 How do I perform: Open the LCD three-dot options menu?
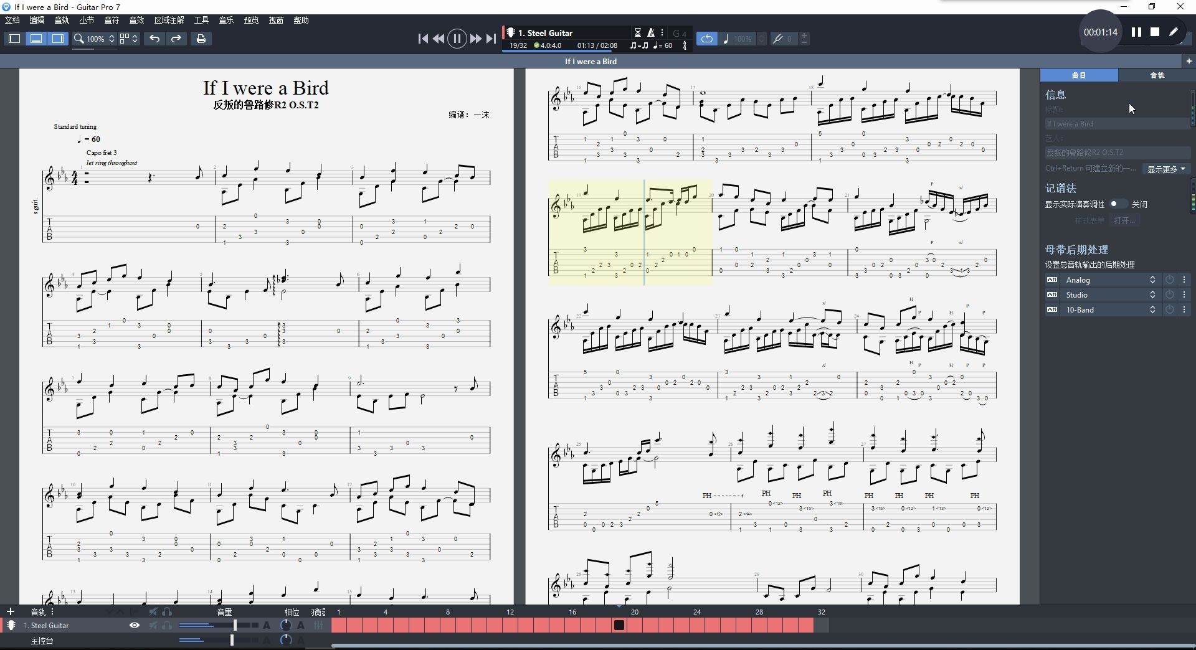tap(662, 32)
